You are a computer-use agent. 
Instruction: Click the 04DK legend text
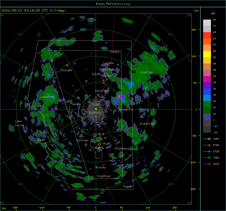[x=216, y=139]
